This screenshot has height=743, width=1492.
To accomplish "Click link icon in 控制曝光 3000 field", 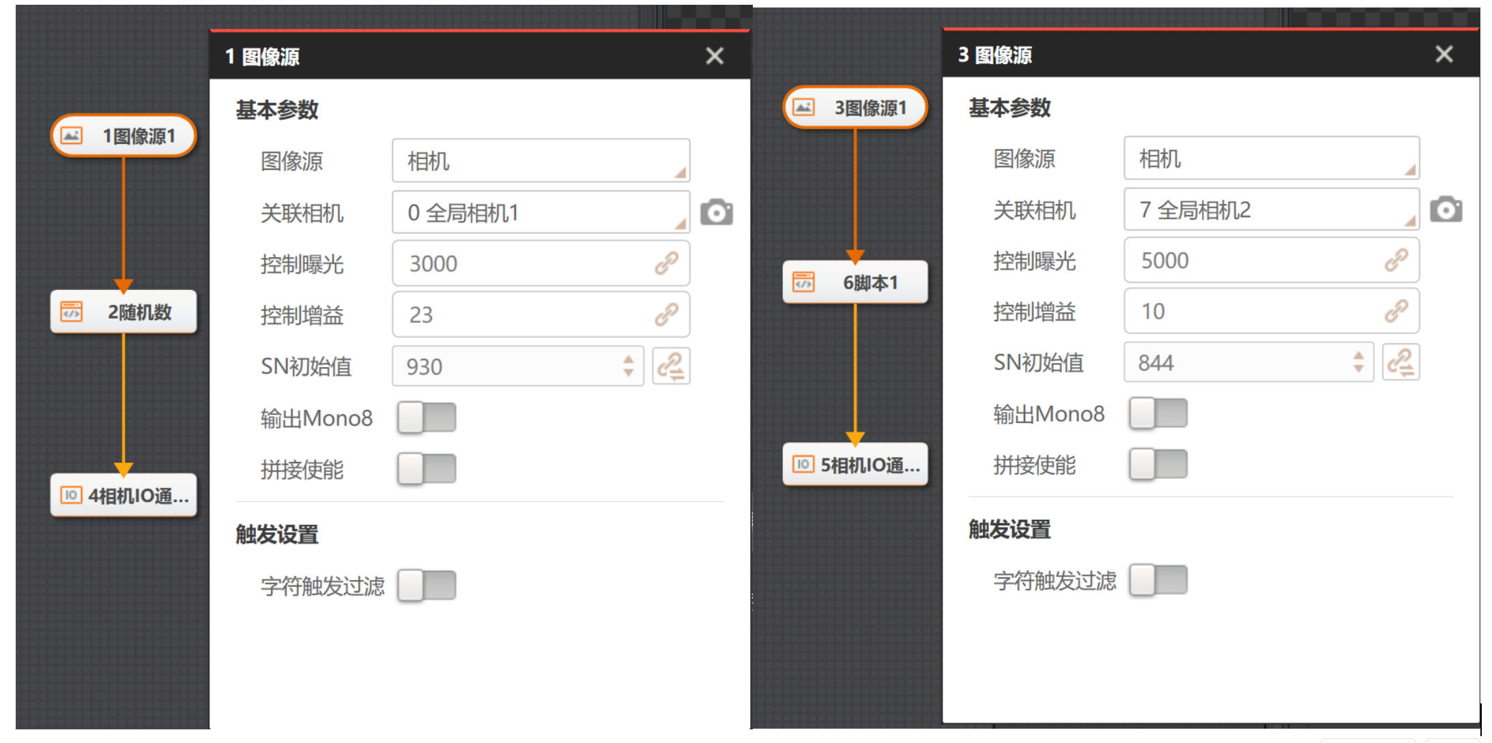I will coord(666,263).
